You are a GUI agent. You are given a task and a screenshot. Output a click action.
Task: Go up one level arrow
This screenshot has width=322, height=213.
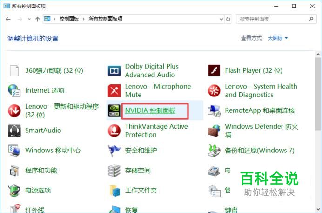[x=37, y=19]
